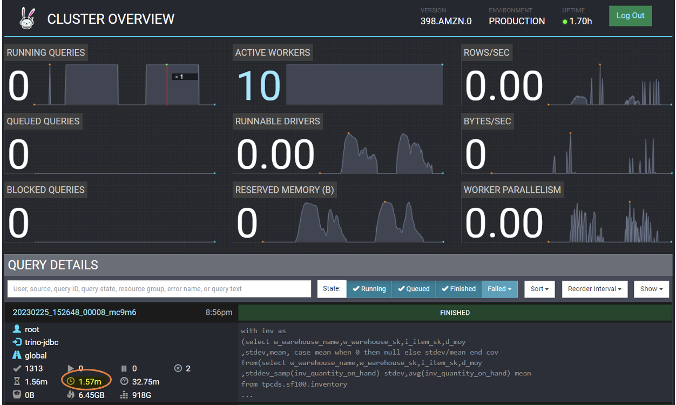Open the Failed state dropdown
This screenshot has height=405, width=676.
tap(499, 289)
